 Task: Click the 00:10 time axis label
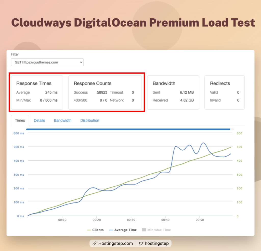pyautogui.click(x=62, y=220)
